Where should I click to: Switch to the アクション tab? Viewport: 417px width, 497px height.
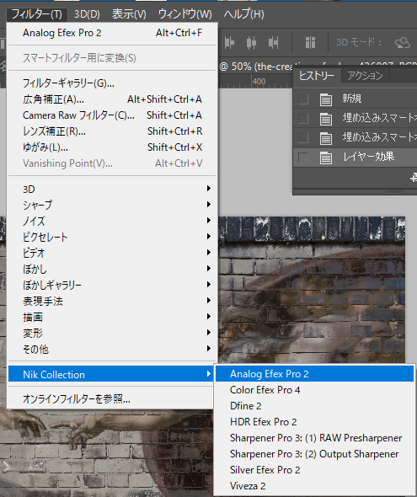[365, 76]
